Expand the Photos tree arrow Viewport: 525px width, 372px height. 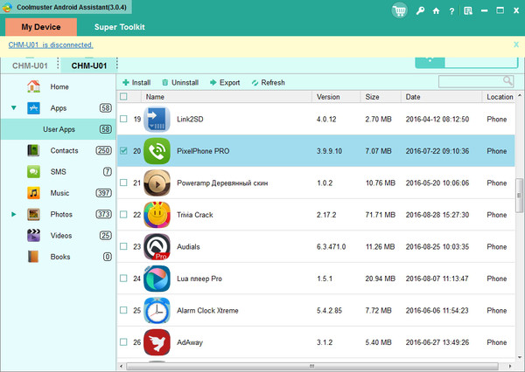click(14, 214)
